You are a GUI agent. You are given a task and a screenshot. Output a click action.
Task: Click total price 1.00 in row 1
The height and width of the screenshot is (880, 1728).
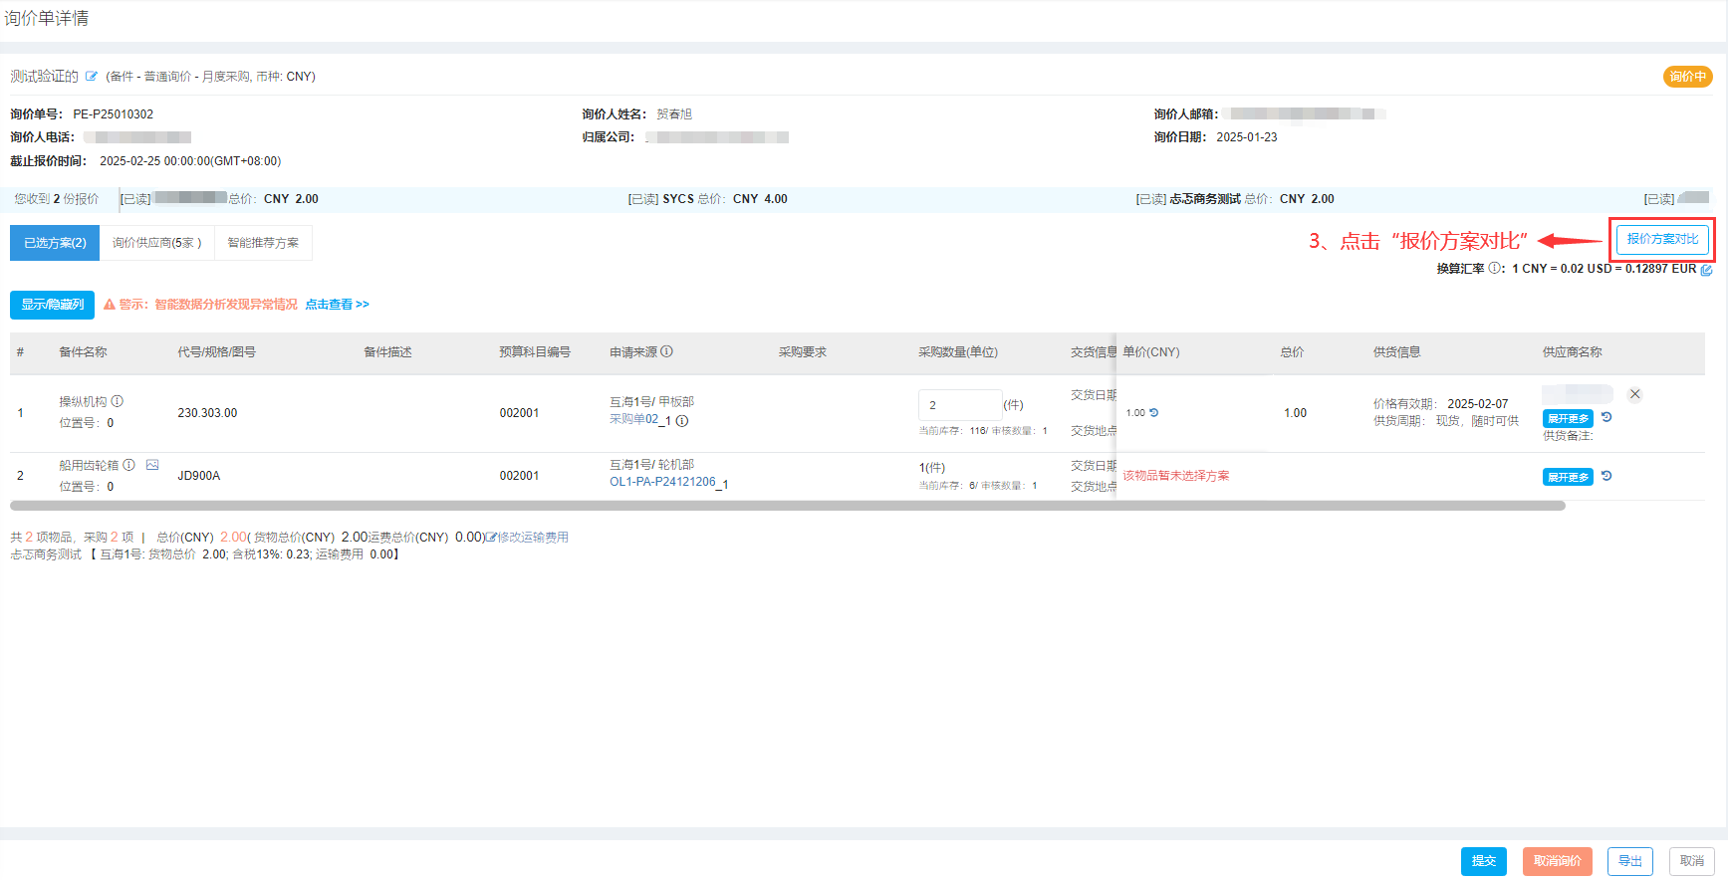pyautogui.click(x=1295, y=413)
